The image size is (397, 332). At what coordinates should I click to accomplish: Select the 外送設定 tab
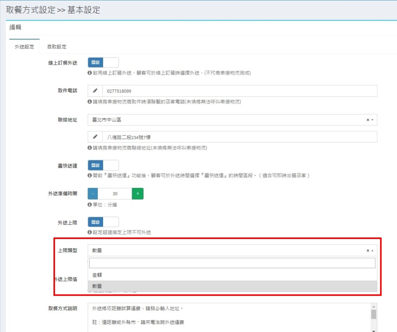(24, 47)
